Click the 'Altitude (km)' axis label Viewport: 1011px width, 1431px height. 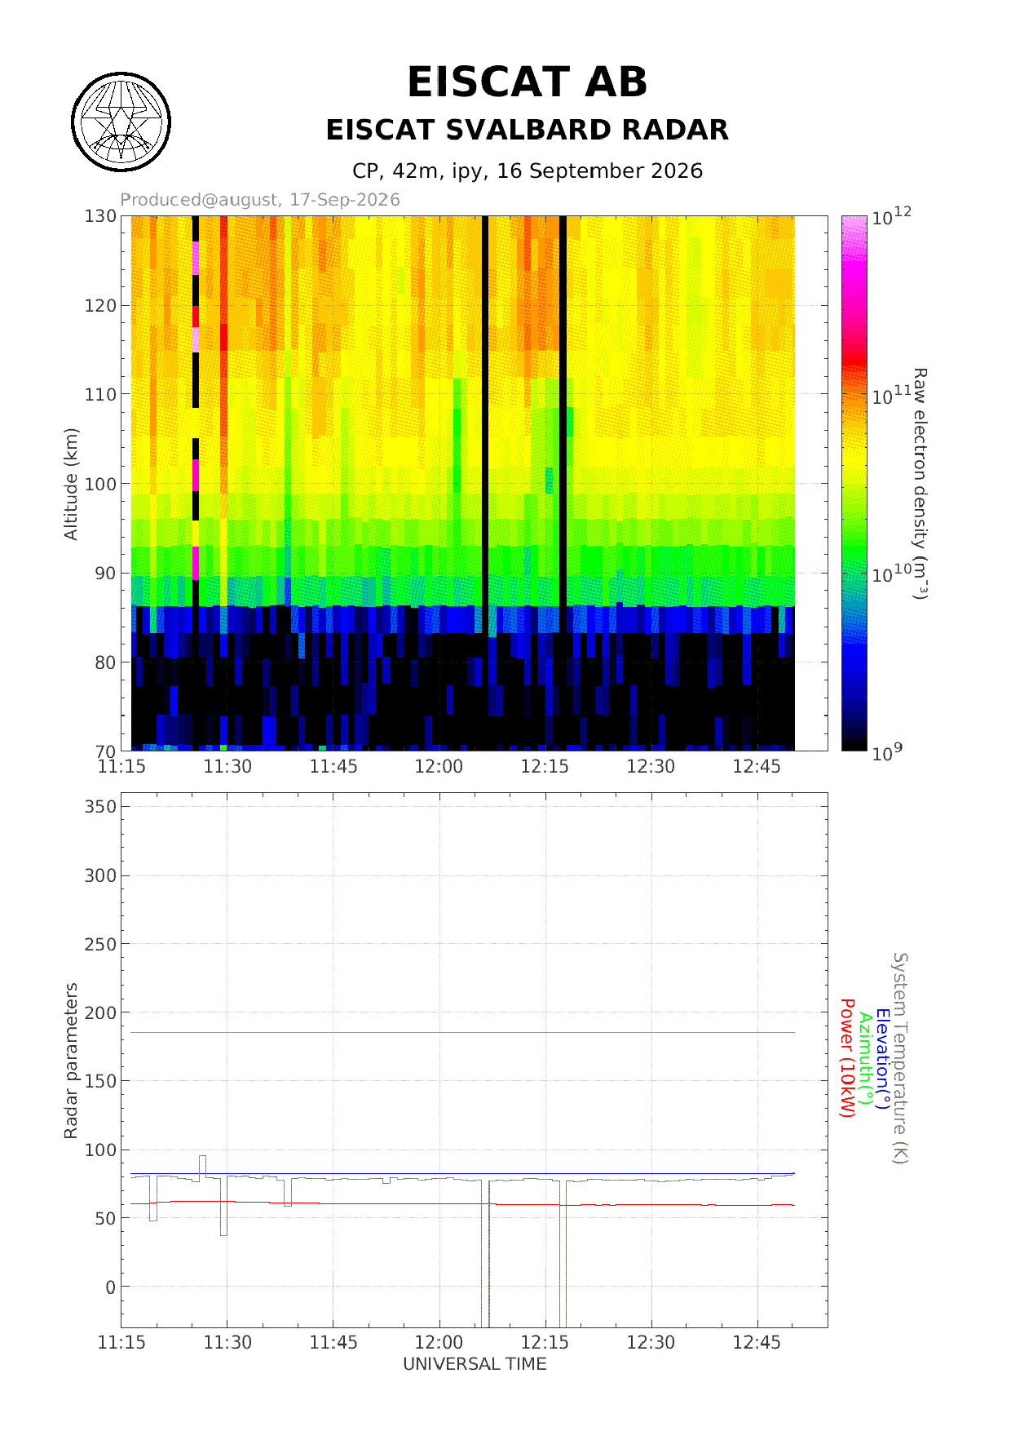click(x=71, y=484)
